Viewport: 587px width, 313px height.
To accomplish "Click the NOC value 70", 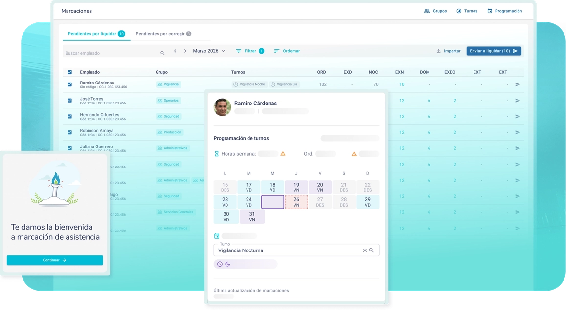I will coord(376,84).
